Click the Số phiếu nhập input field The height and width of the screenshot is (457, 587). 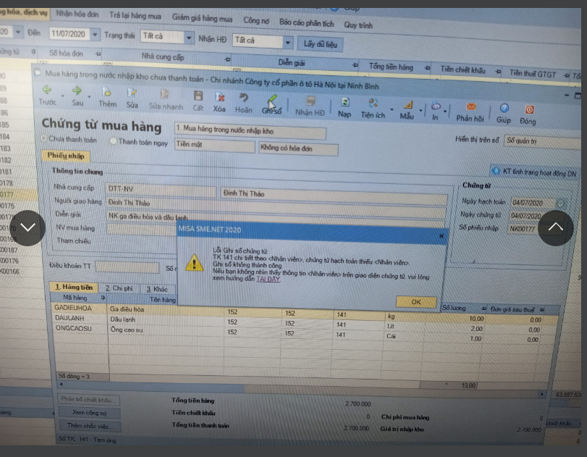[x=531, y=228]
